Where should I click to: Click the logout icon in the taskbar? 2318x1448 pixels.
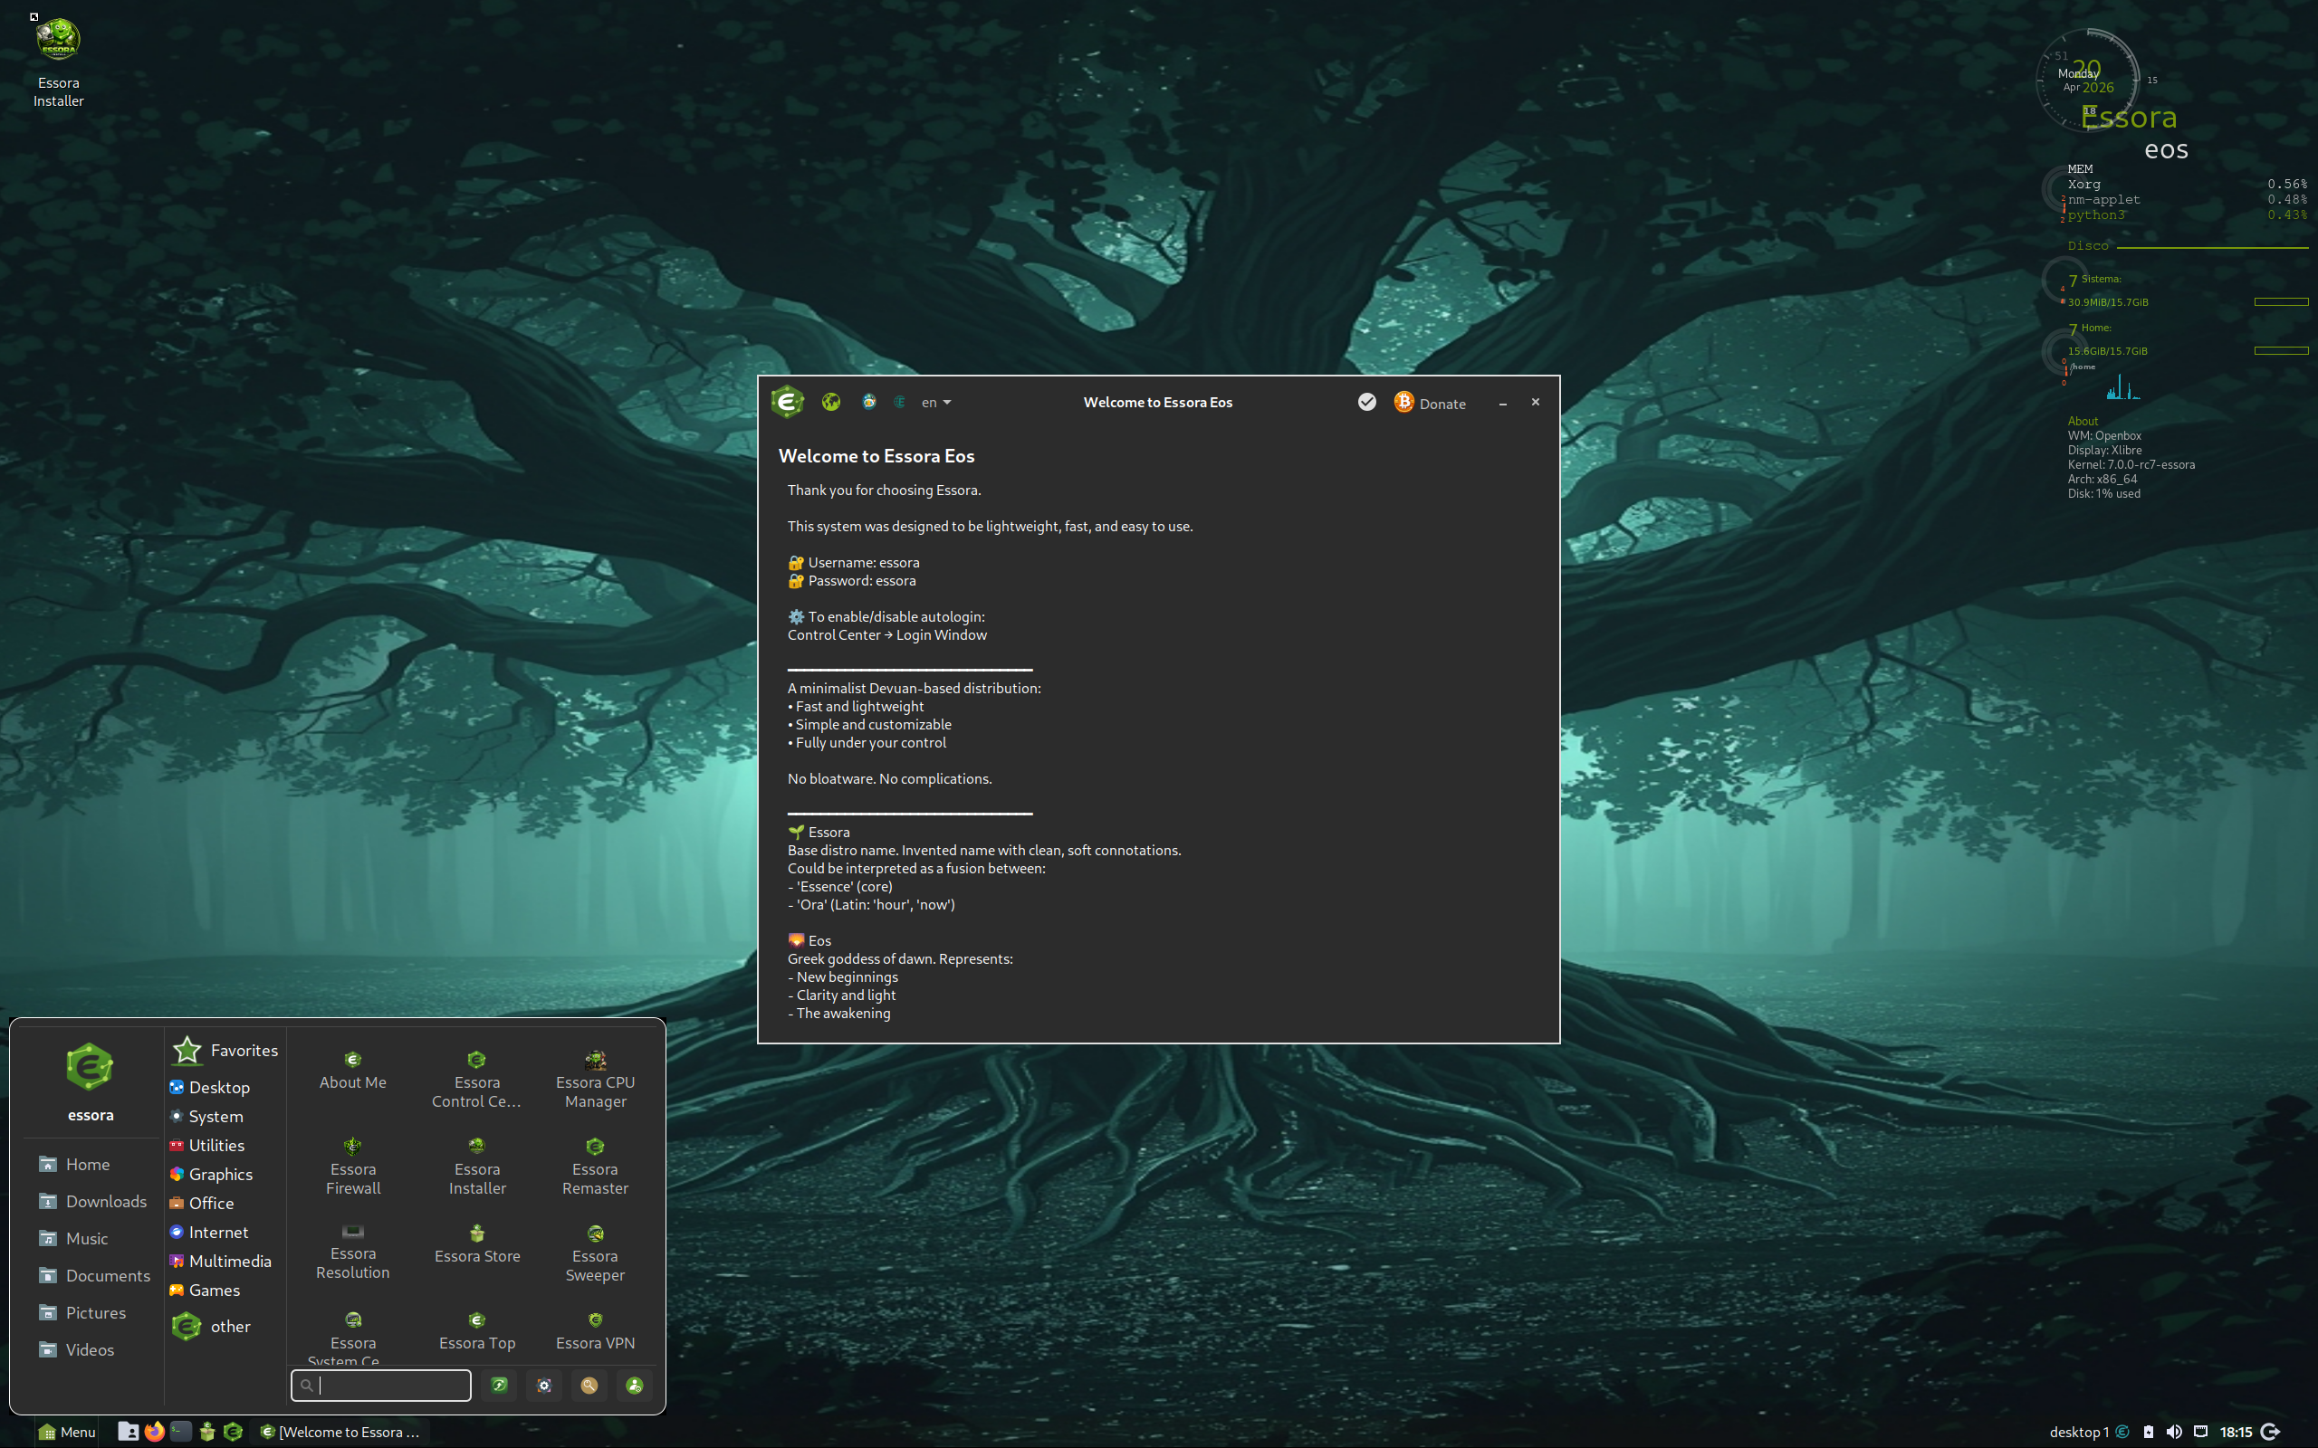click(x=2270, y=1432)
